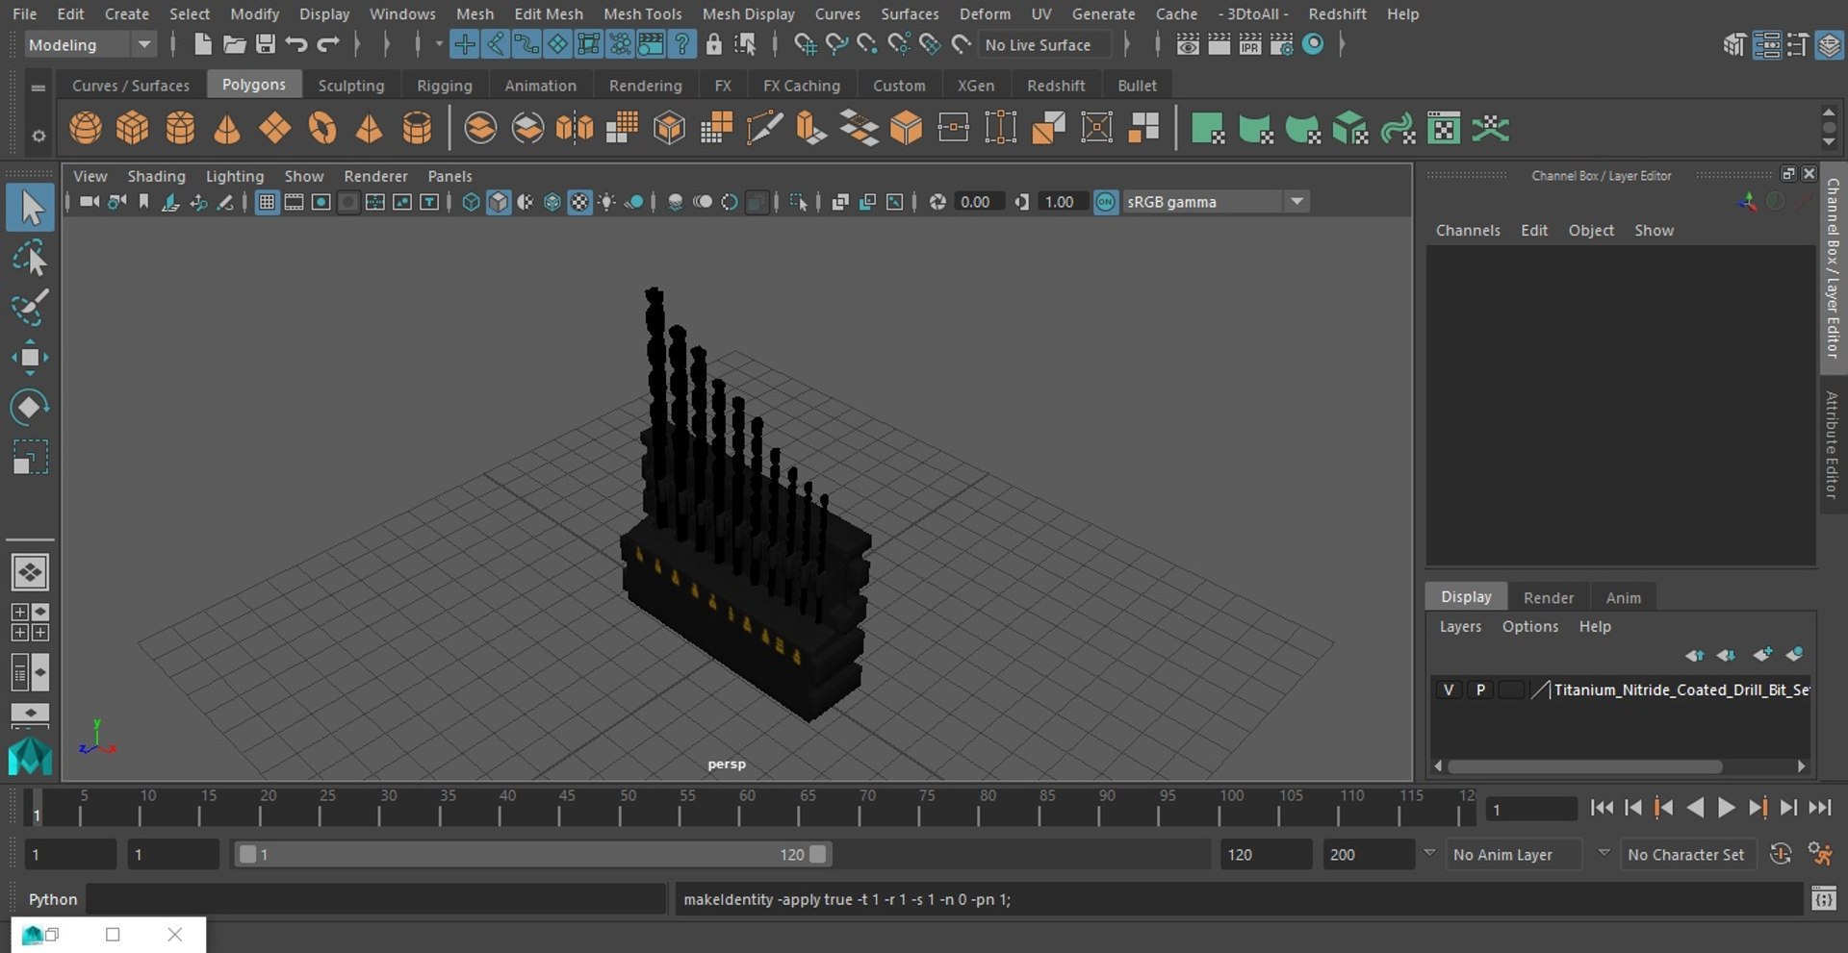The width and height of the screenshot is (1848, 953).
Task: Click the Maya icon in the taskbar
Action: coord(33,935)
